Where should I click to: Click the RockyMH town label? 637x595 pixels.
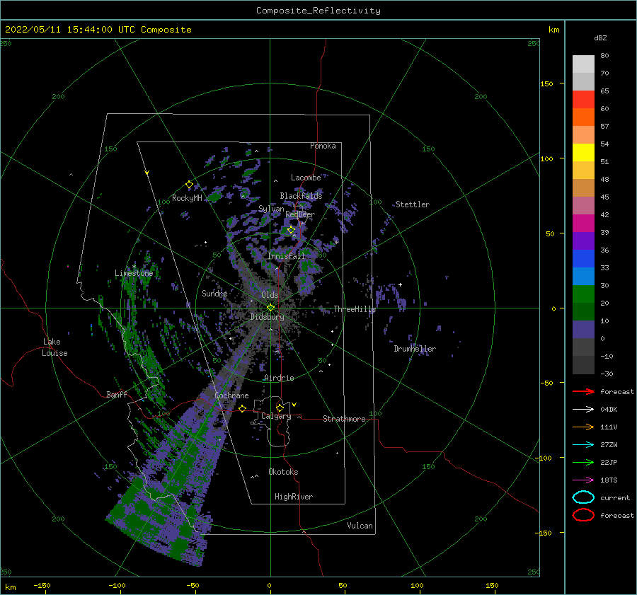click(x=187, y=198)
